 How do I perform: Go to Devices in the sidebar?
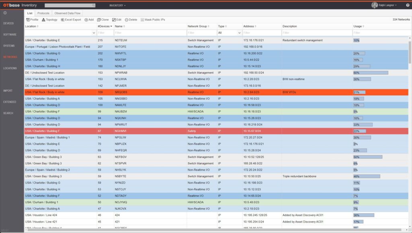tap(8, 23)
